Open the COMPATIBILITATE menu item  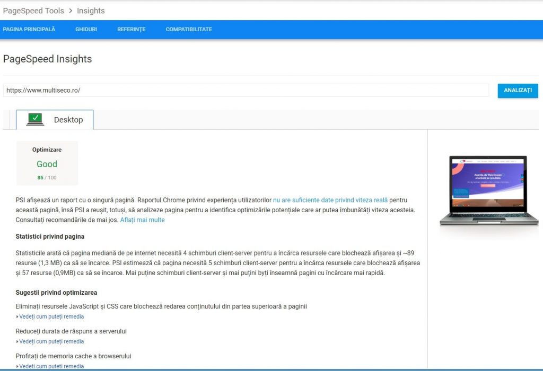[189, 30]
